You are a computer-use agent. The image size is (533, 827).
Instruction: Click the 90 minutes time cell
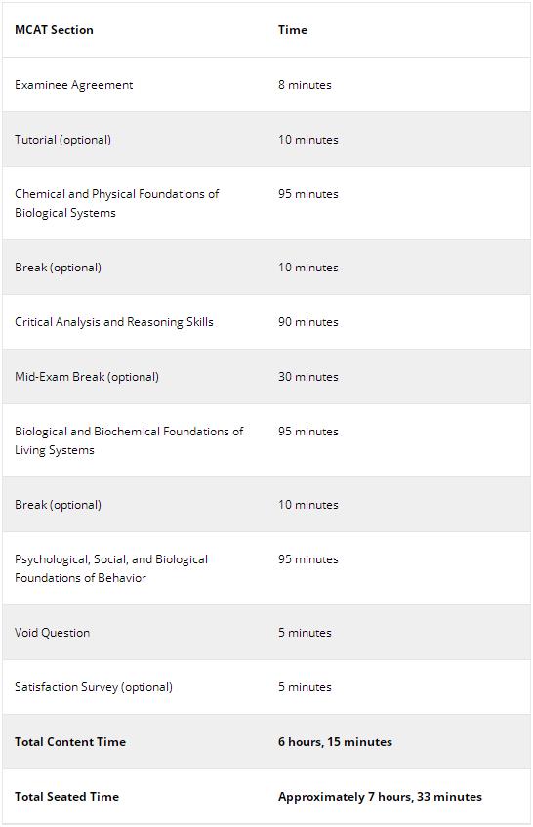pos(308,322)
